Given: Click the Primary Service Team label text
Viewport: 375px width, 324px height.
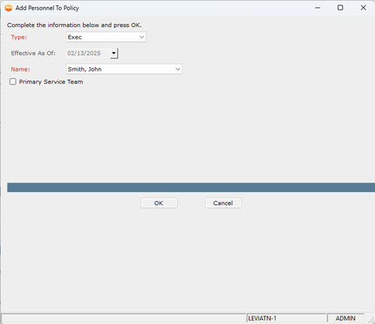Looking at the screenshot, I should [51, 82].
